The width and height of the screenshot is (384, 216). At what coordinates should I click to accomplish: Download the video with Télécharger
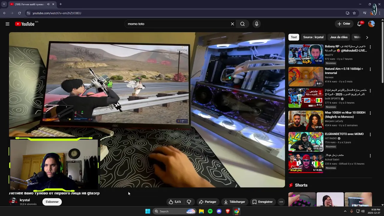coord(235,202)
